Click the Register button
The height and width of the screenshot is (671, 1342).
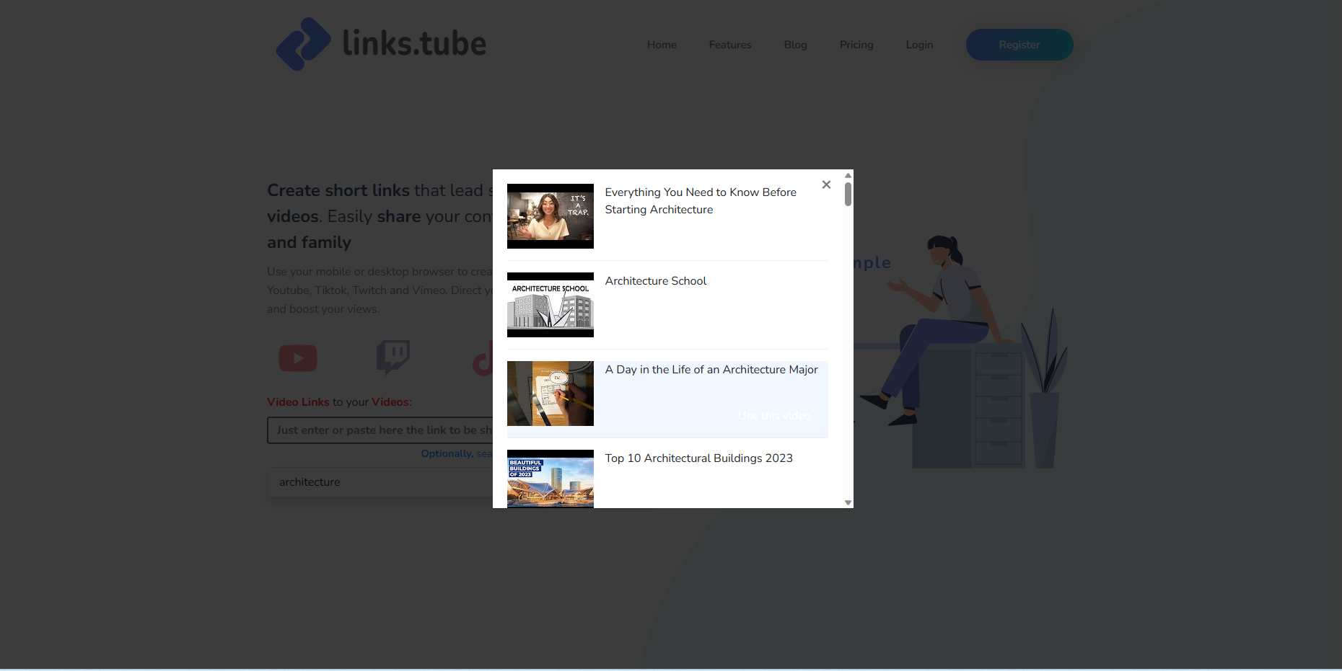(1019, 45)
